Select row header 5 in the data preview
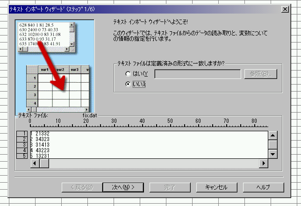This screenshot has height=206, width=301. click(22, 156)
